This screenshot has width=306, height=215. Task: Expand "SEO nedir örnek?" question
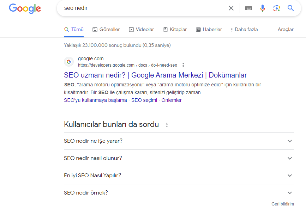click(x=179, y=193)
